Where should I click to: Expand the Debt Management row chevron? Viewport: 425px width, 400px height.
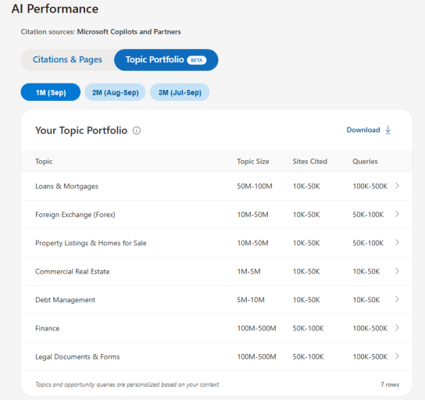click(x=397, y=299)
